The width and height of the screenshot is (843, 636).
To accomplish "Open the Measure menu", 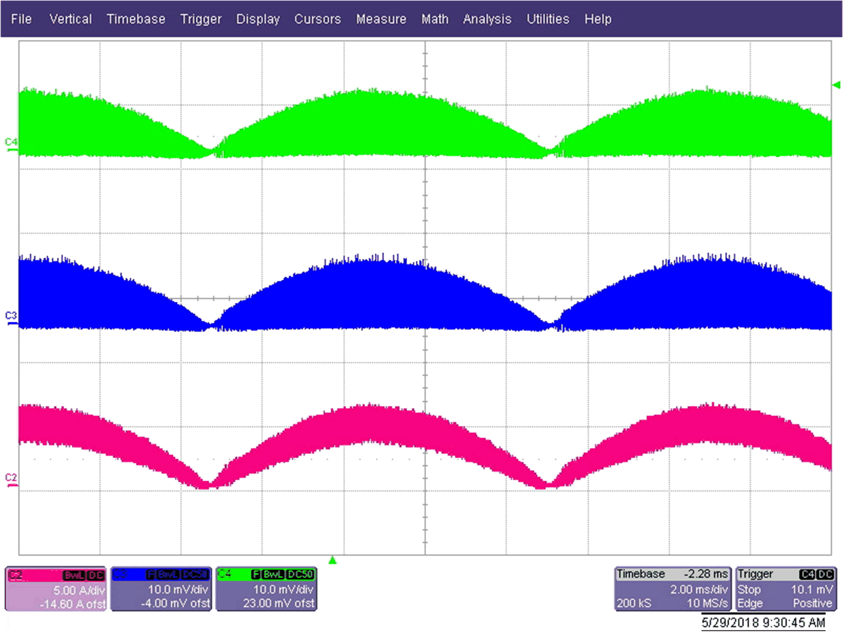I will click(381, 19).
